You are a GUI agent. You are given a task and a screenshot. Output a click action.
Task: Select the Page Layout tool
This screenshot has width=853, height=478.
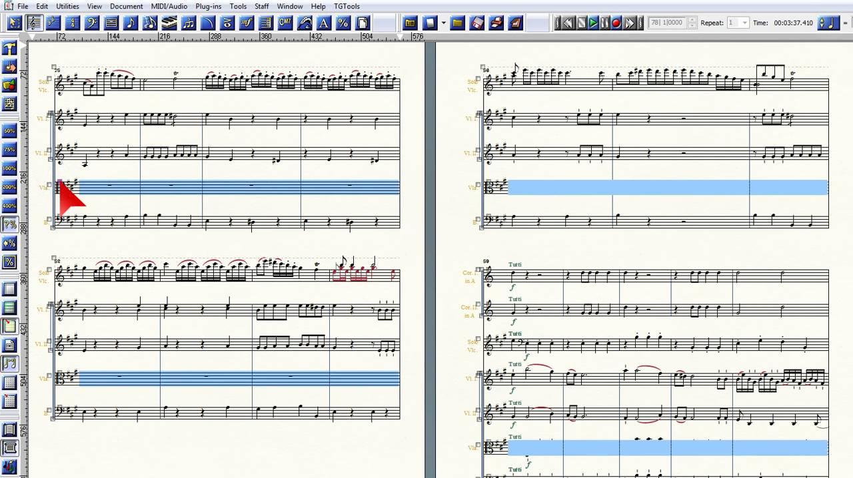pyautogui.click(x=363, y=23)
